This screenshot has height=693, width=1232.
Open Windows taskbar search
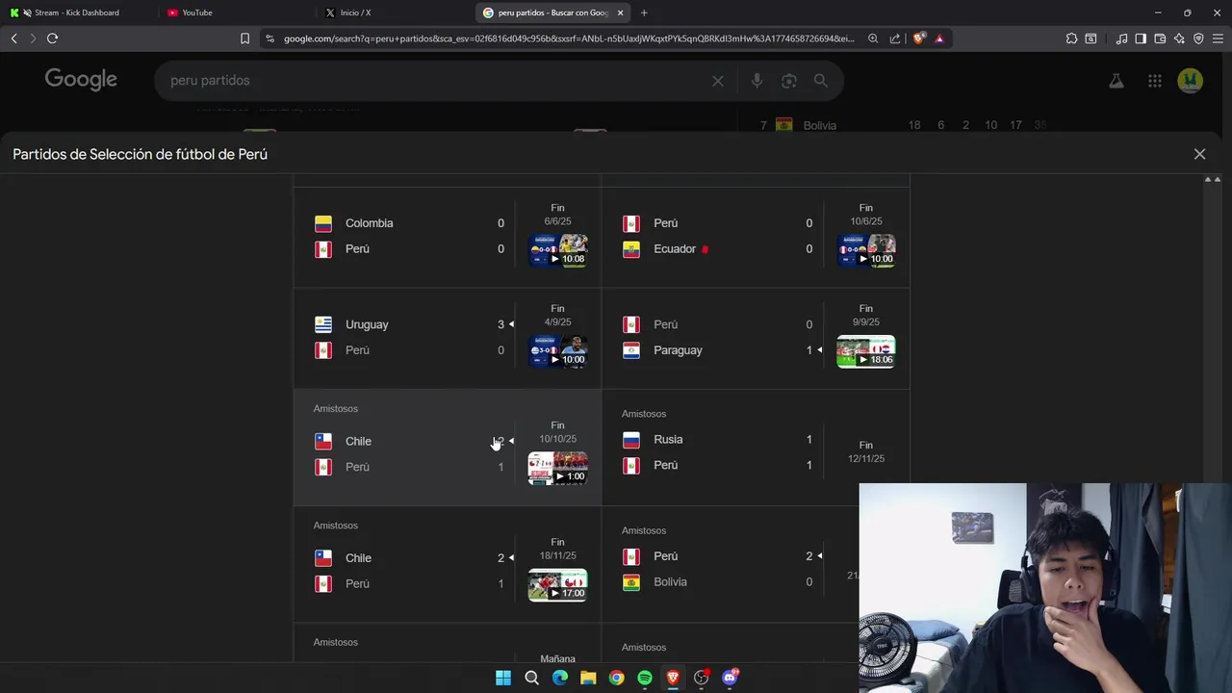coord(531,678)
